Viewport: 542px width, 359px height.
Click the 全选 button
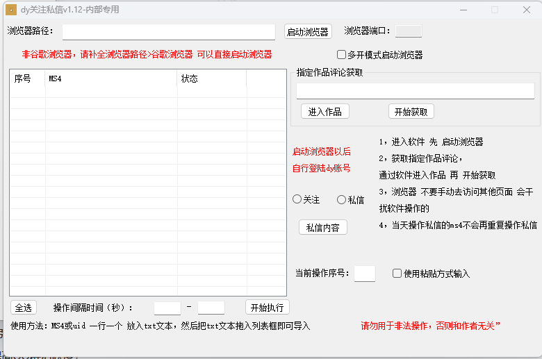[x=24, y=308]
